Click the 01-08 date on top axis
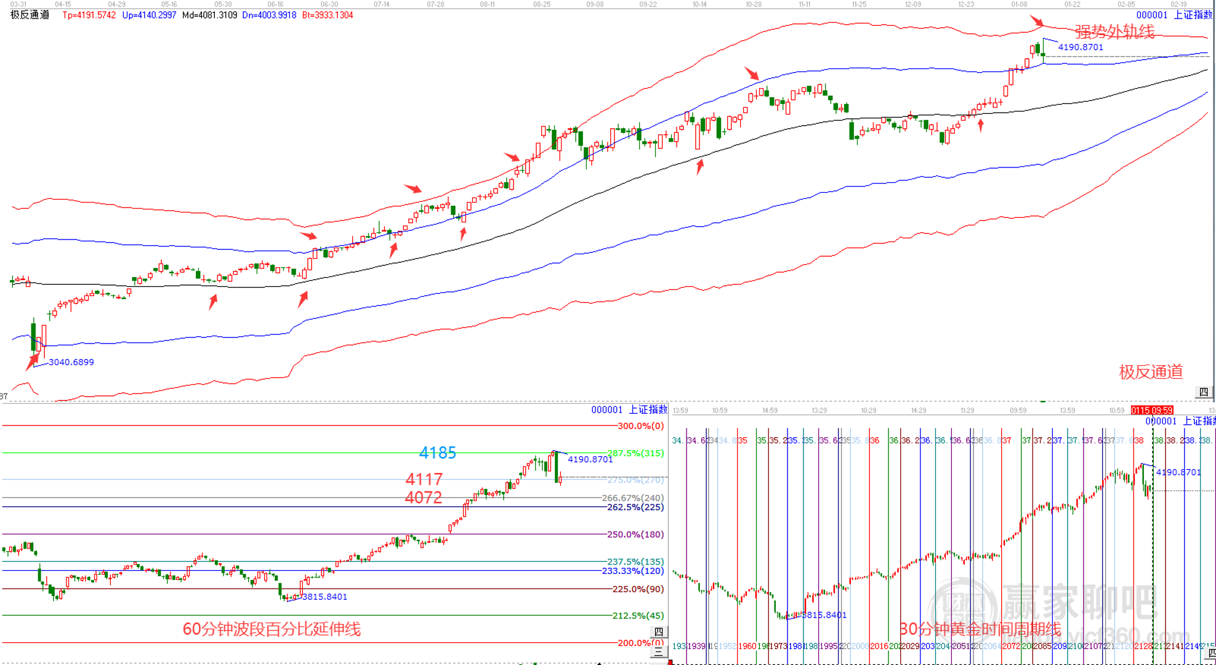Image resolution: width=1216 pixels, height=665 pixels. pyautogui.click(x=1019, y=4)
